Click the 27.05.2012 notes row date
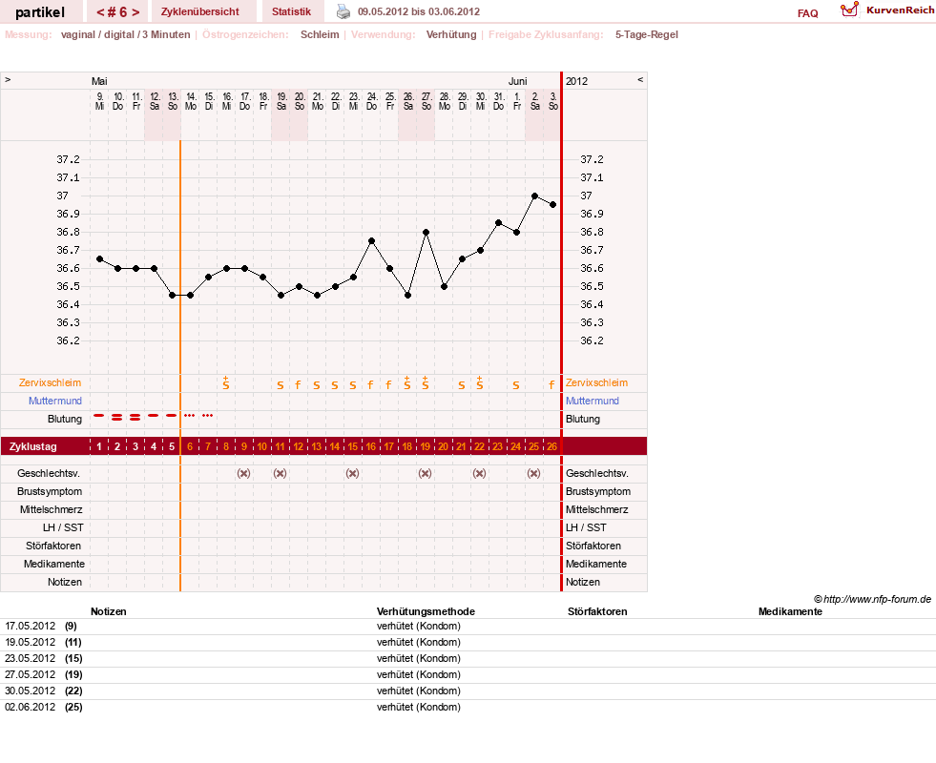 pos(30,674)
